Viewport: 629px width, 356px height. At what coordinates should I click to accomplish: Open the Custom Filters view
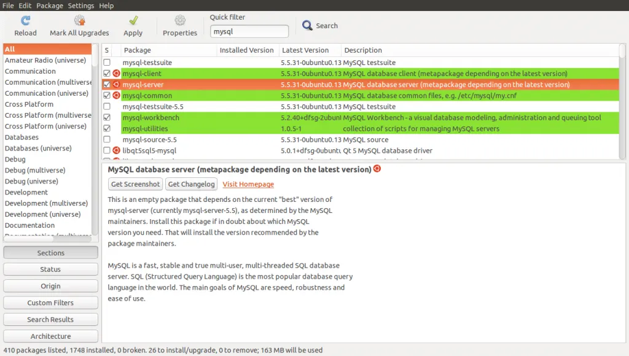pos(50,303)
